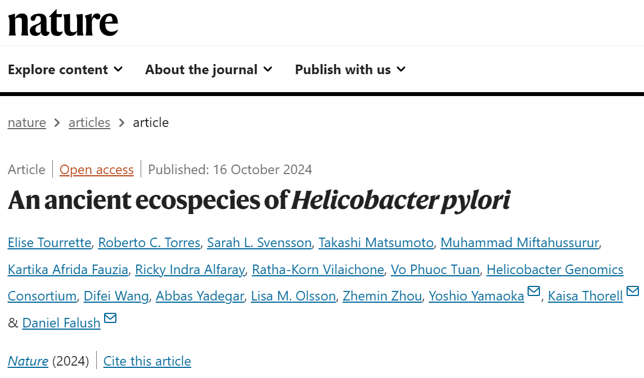The width and height of the screenshot is (644, 378).
Task: Expand the Explore content menu
Action: pos(65,70)
